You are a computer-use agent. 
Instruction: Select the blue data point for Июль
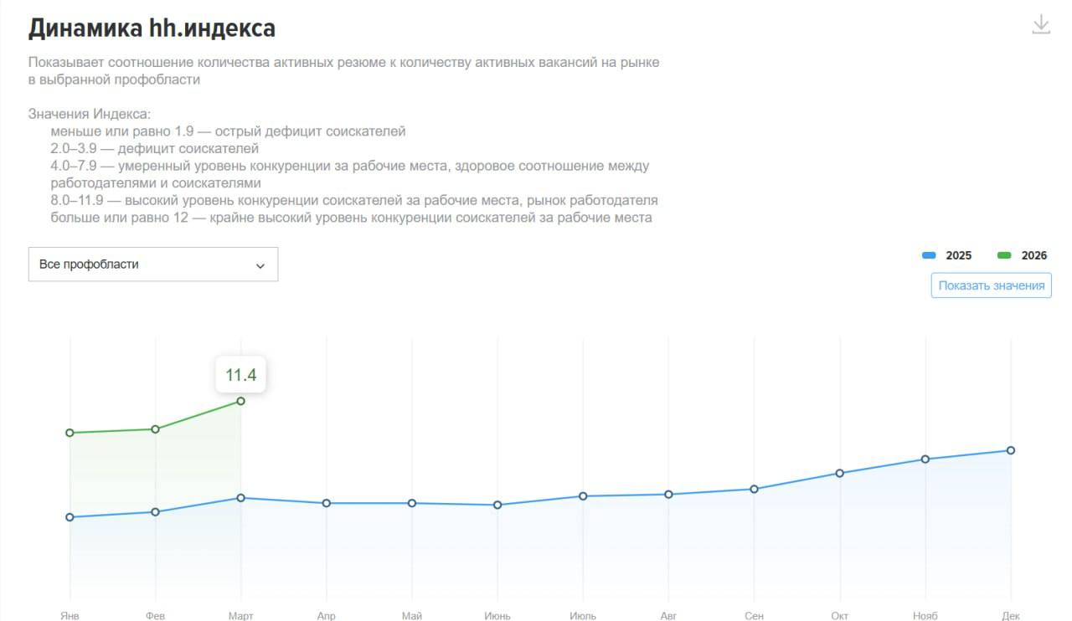[583, 496]
